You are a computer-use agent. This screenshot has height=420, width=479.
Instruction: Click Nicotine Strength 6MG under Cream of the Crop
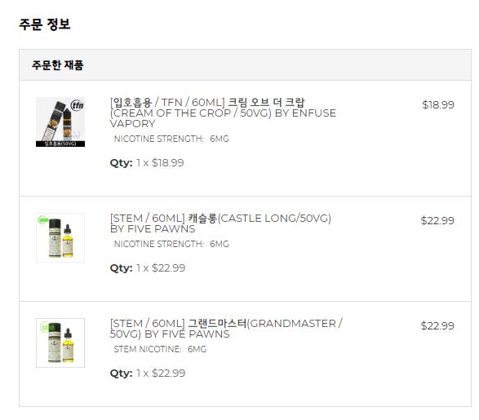(x=171, y=139)
